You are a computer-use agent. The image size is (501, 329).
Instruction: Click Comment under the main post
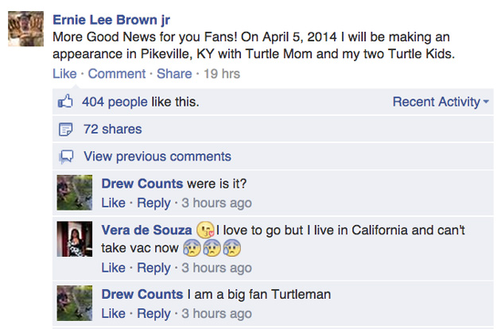tap(116, 74)
